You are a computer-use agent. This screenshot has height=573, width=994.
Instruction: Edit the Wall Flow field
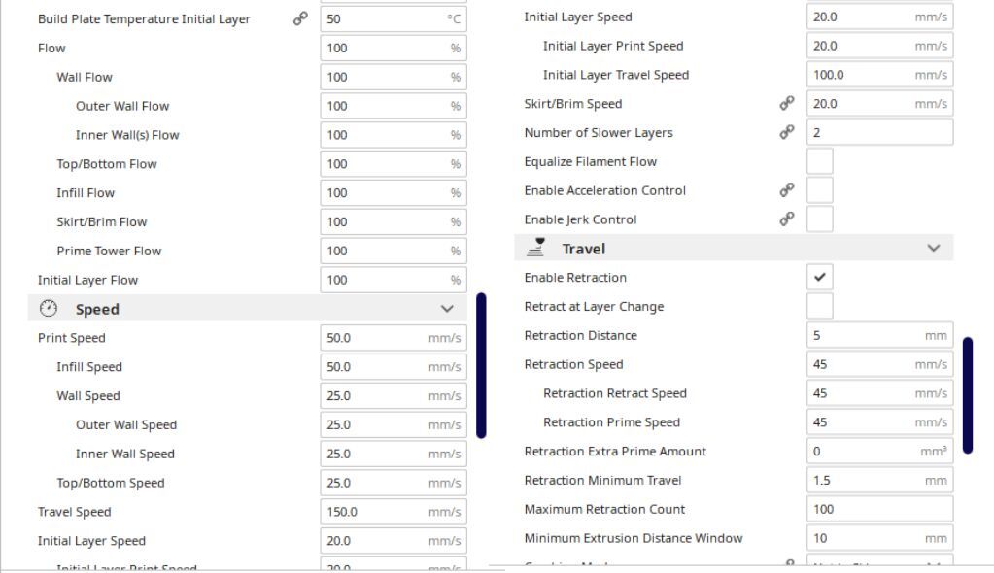point(394,78)
